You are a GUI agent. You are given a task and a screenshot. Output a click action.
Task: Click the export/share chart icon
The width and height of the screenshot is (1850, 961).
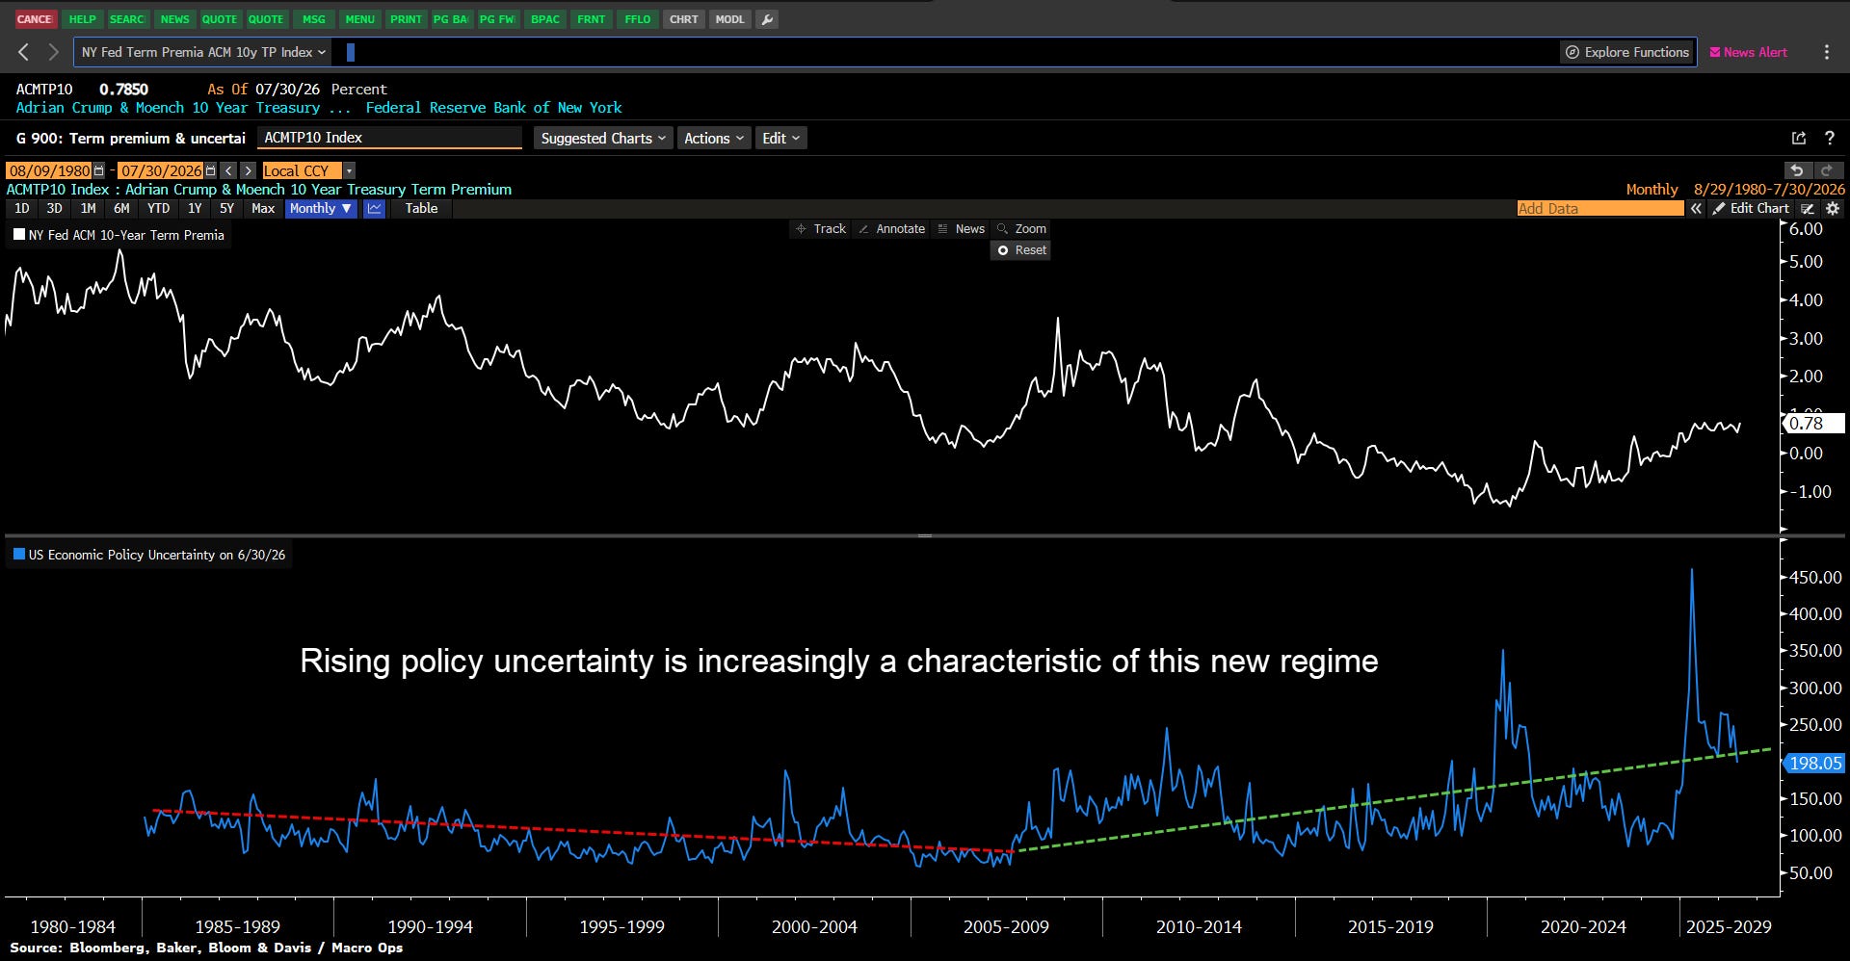click(x=1798, y=139)
